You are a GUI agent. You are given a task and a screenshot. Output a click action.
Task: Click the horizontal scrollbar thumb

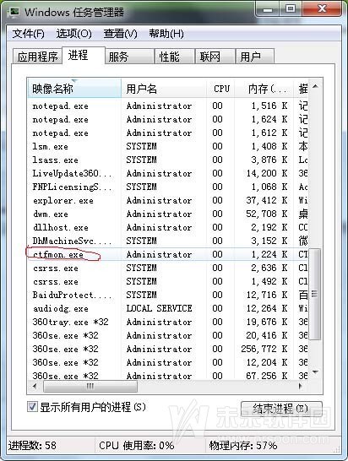tap(90, 386)
